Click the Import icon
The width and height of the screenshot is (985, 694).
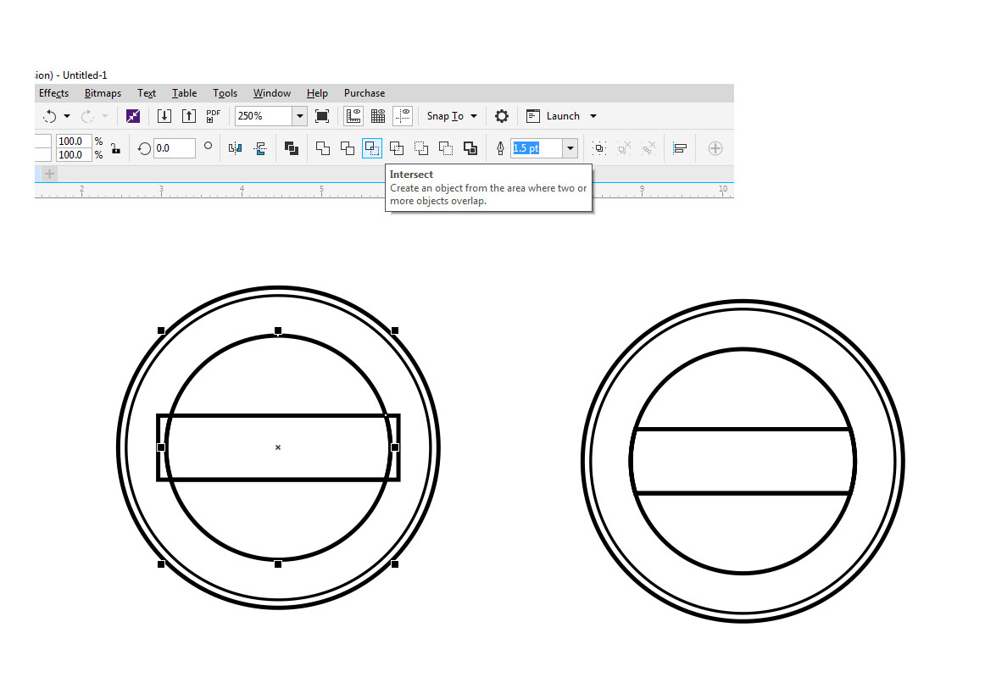click(x=164, y=115)
